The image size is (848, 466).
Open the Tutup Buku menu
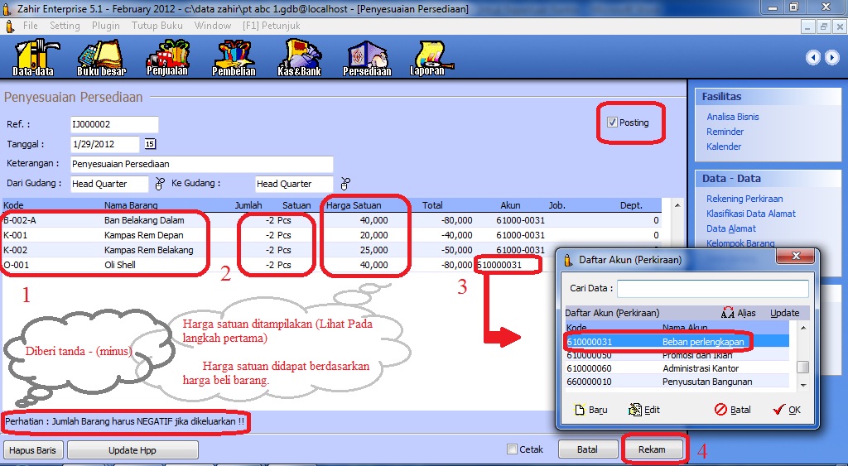click(x=157, y=26)
